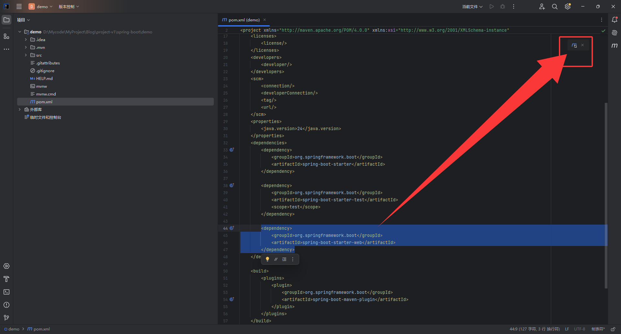Open the Maven tool window
The height and width of the screenshot is (334, 621).
(614, 46)
